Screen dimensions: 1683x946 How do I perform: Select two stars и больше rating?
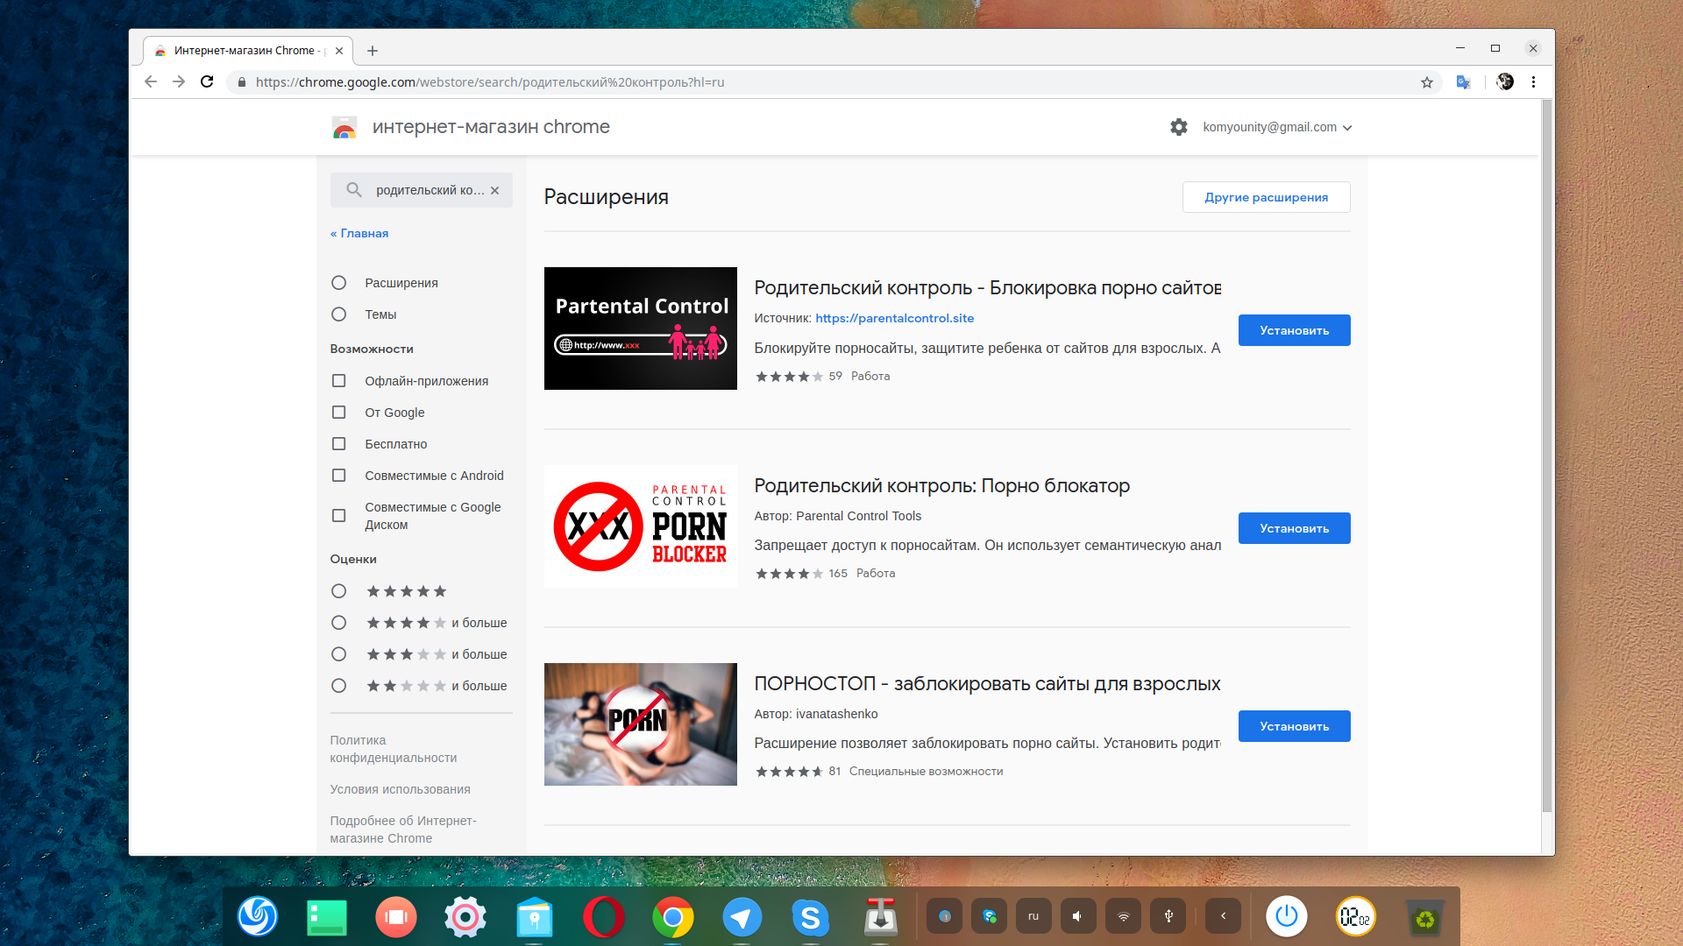339,686
